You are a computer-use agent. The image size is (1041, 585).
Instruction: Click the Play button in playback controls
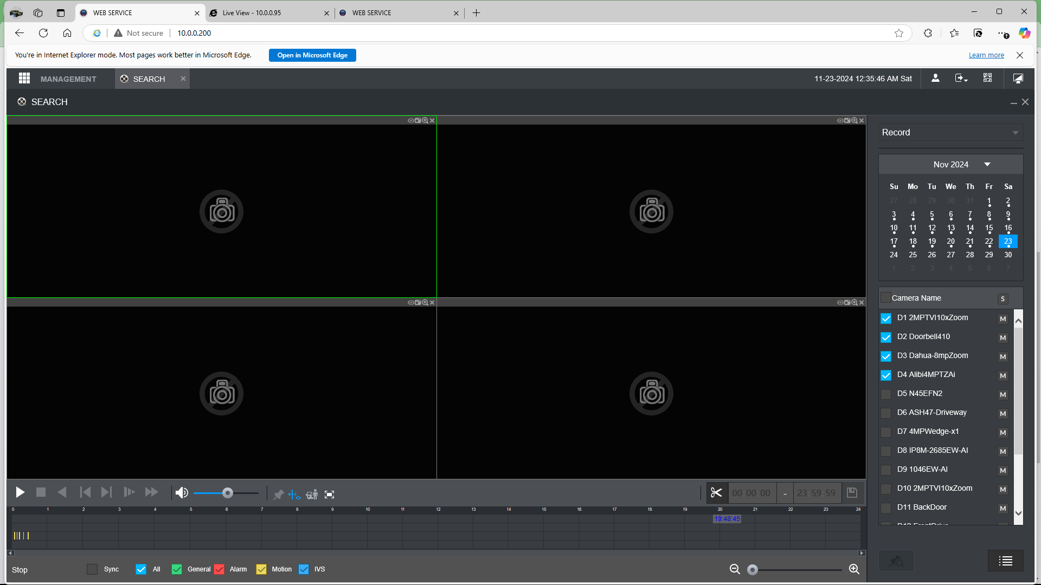click(20, 492)
